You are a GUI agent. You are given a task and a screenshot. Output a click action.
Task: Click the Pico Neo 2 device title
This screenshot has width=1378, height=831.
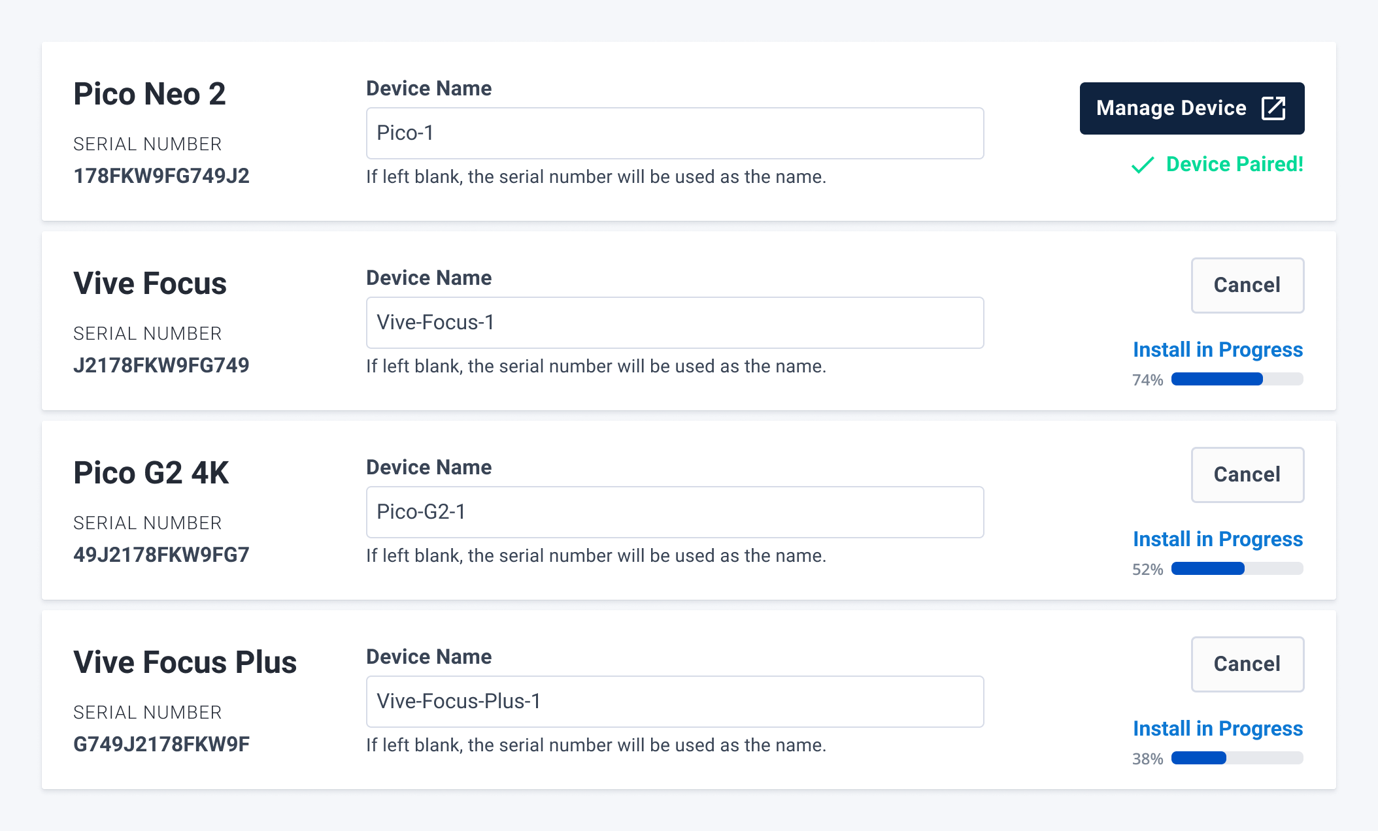[149, 94]
